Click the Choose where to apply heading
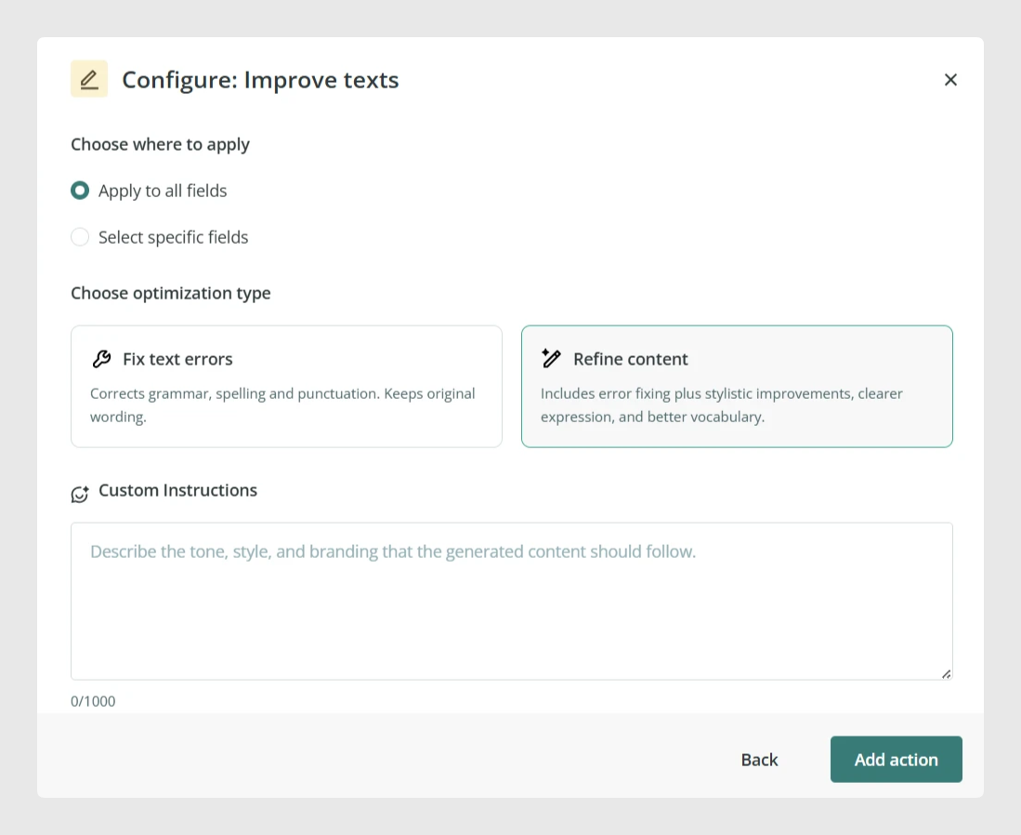The height and width of the screenshot is (835, 1021). [x=160, y=145]
